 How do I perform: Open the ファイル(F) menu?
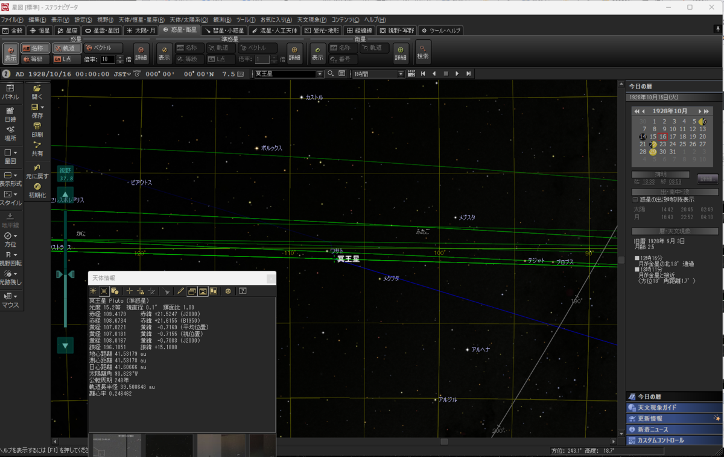point(12,20)
